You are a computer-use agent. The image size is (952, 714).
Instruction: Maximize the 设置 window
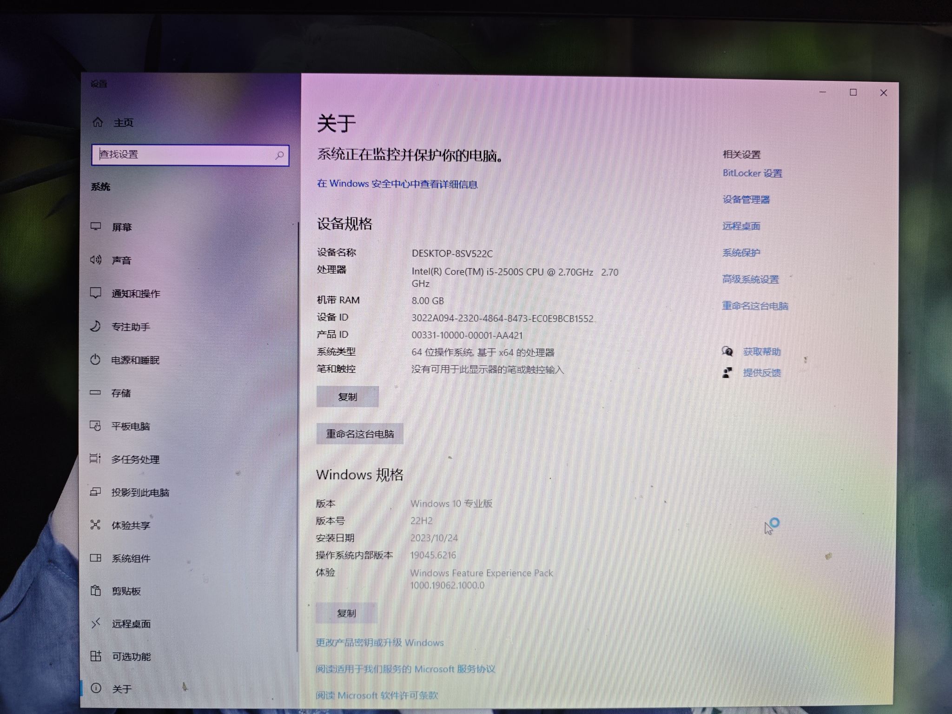click(x=853, y=92)
